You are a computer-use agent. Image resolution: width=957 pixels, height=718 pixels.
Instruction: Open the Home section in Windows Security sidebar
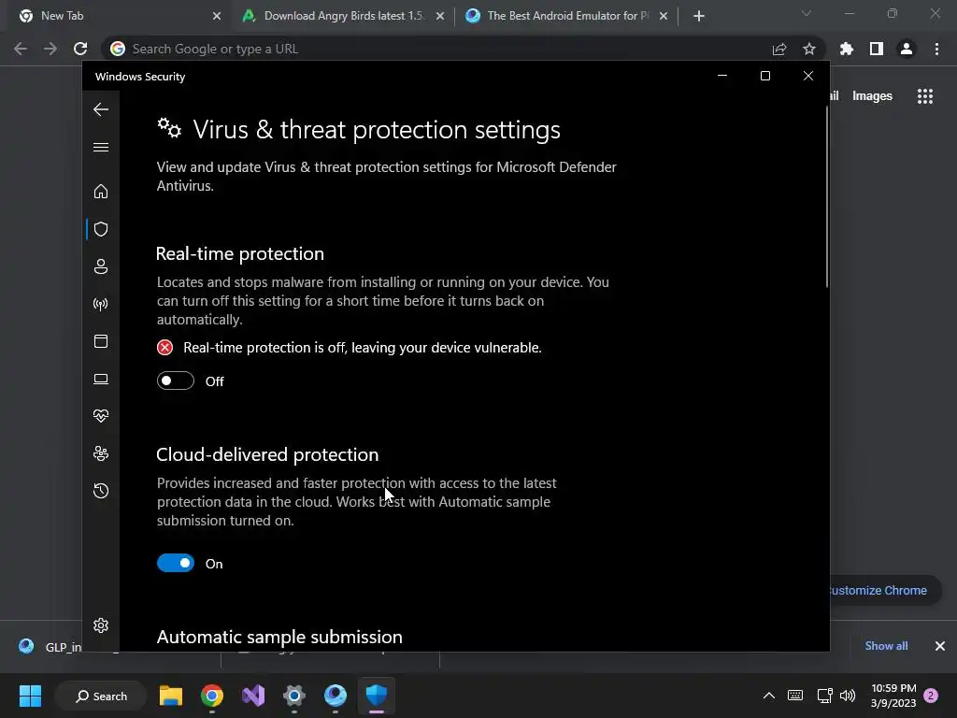(x=101, y=191)
